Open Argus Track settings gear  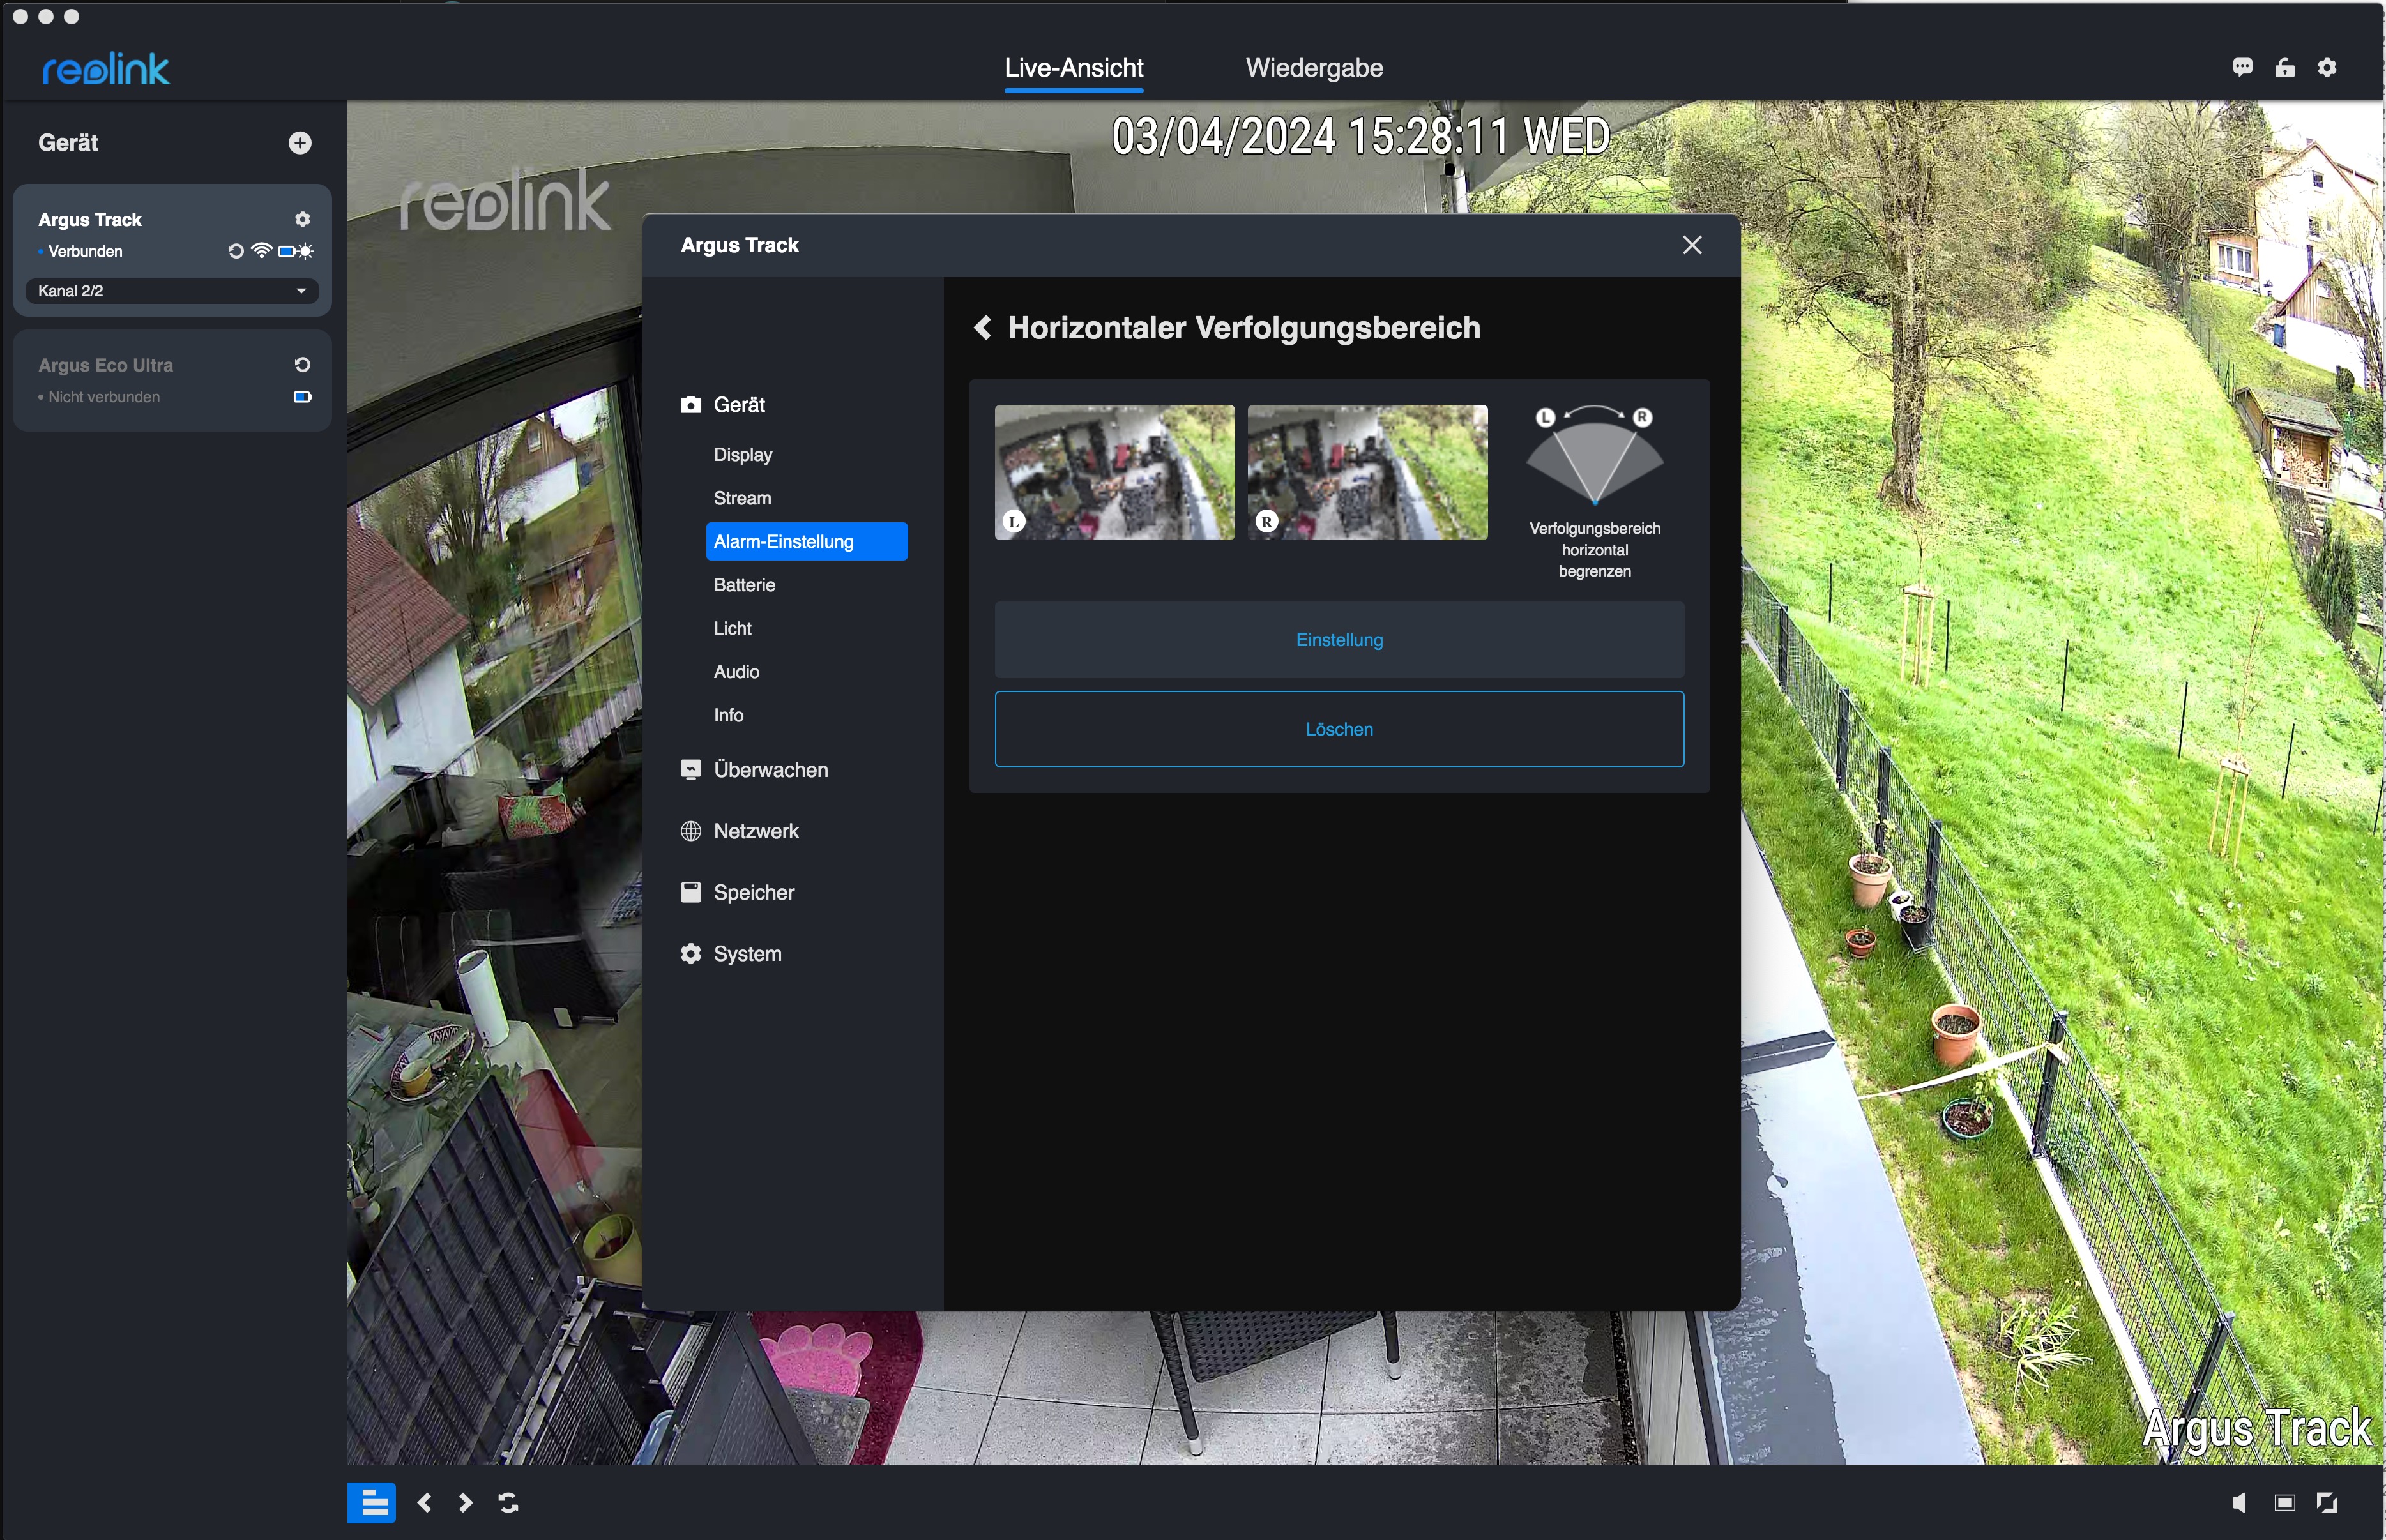click(x=302, y=219)
